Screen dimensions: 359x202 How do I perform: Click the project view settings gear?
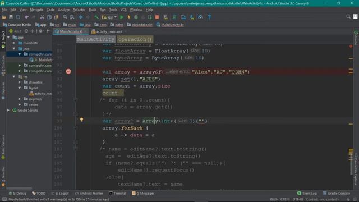[x=40, y=31]
